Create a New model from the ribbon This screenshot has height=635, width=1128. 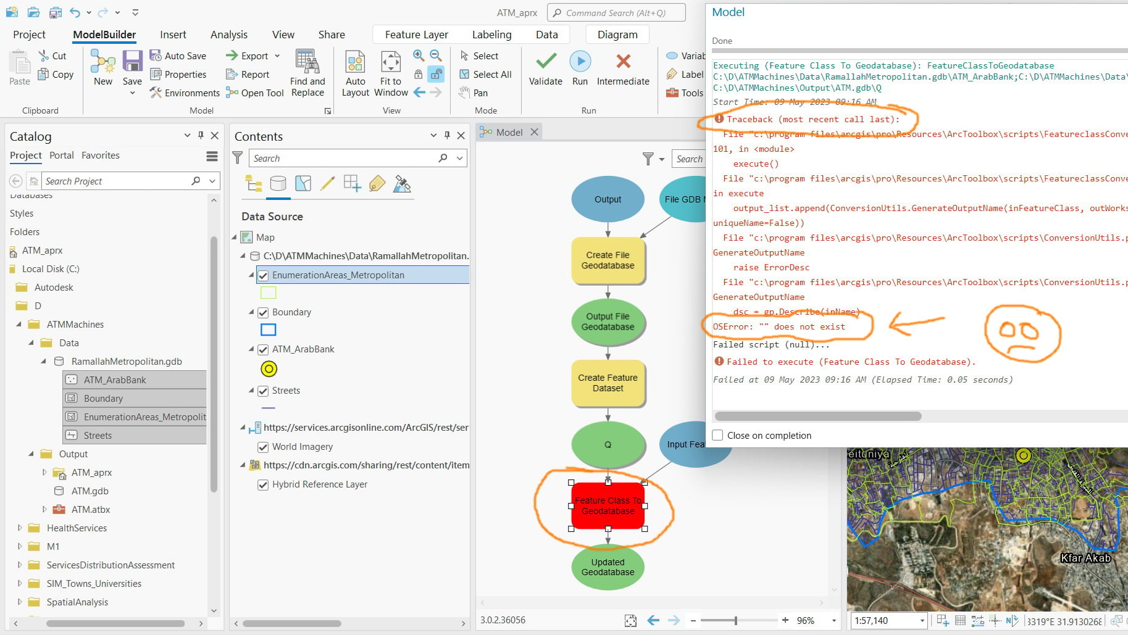103,68
